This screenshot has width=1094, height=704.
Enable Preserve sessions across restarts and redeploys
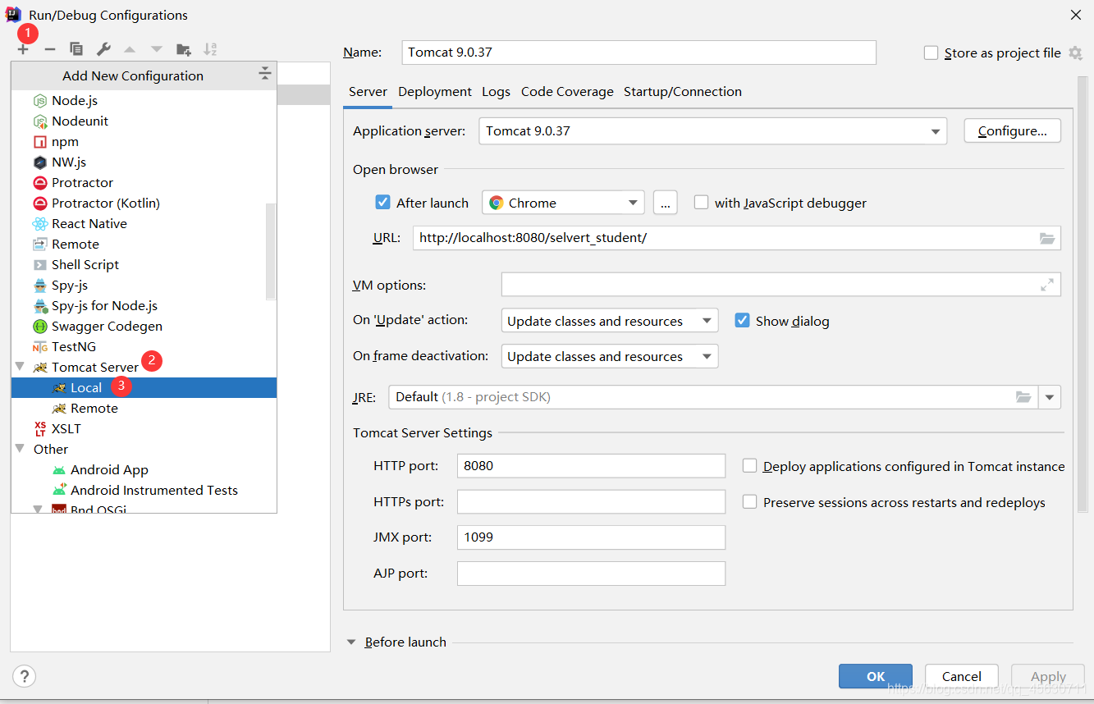coord(749,502)
